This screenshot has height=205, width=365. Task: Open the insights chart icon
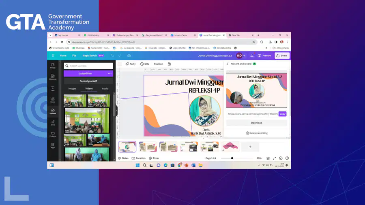click(x=252, y=56)
